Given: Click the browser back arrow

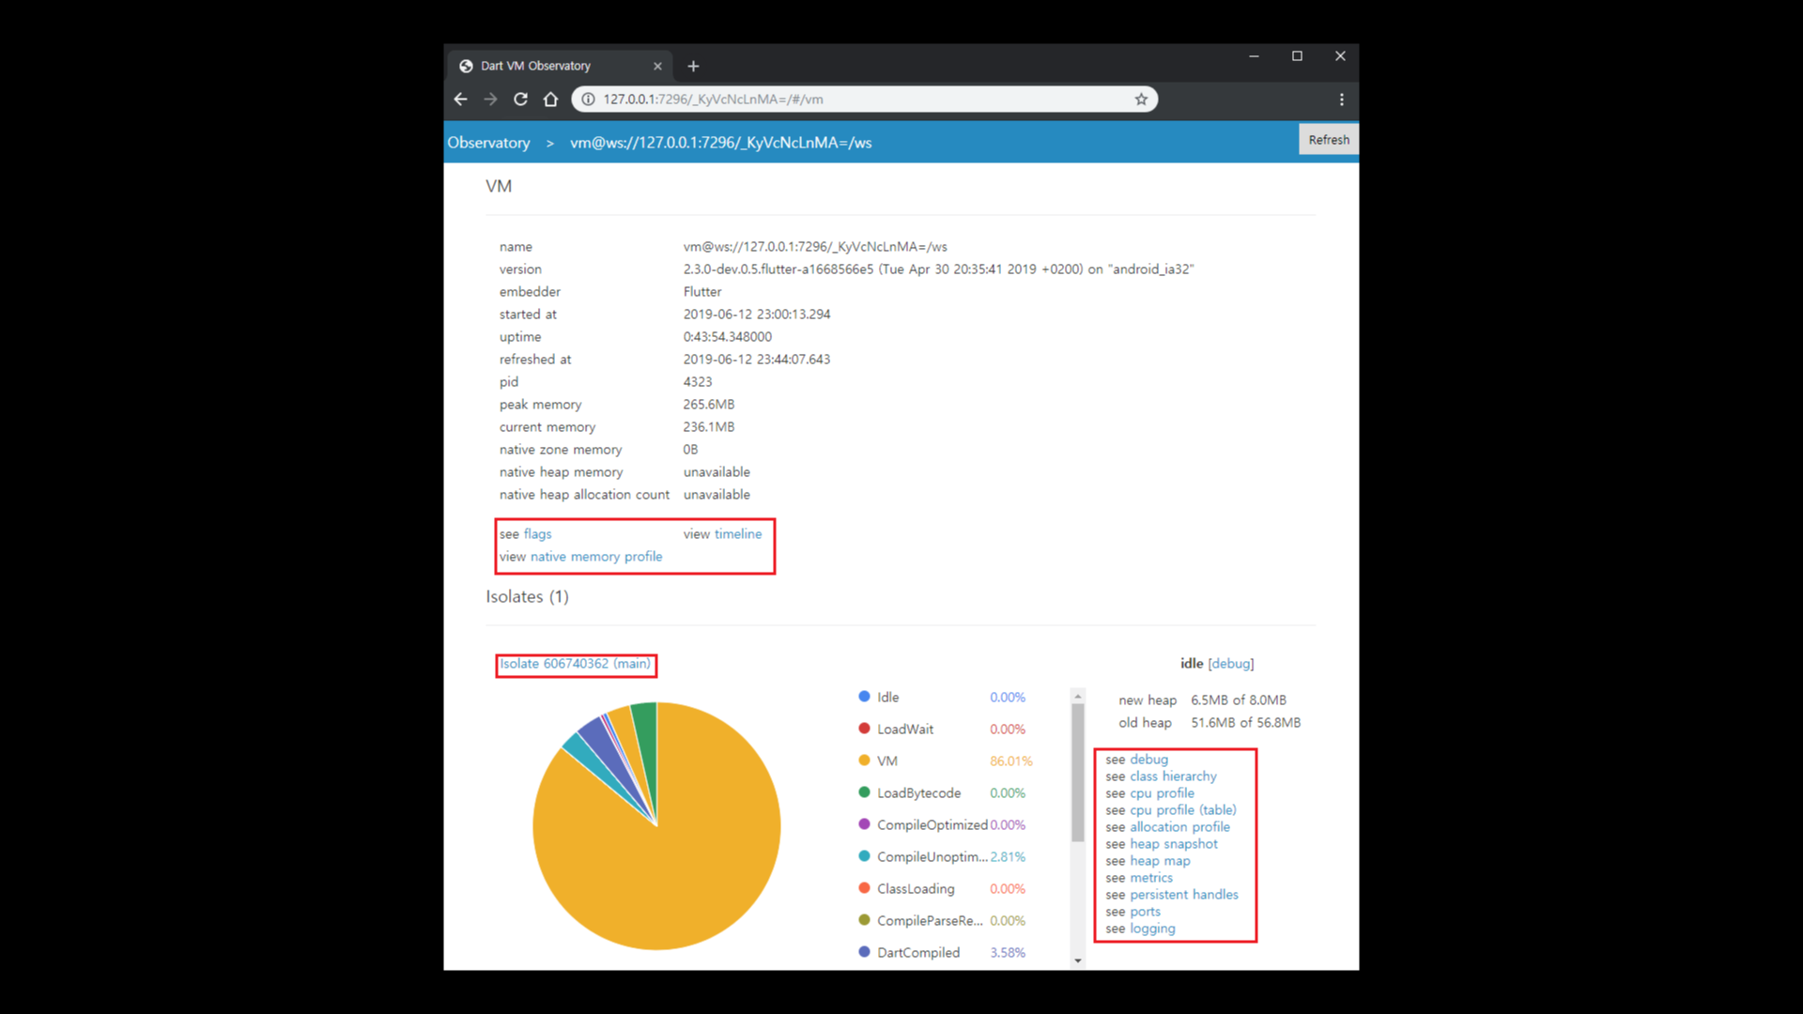Looking at the screenshot, I should (460, 100).
